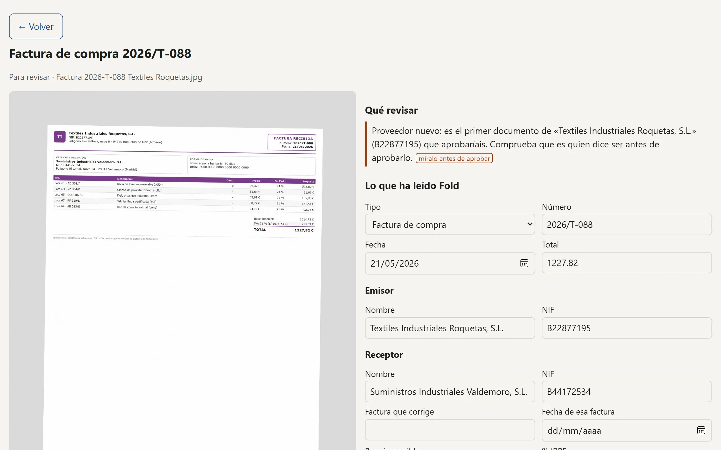Click 'Base imponible' 1014,73 € on invoice
The width and height of the screenshot is (721, 450).
coord(283,219)
